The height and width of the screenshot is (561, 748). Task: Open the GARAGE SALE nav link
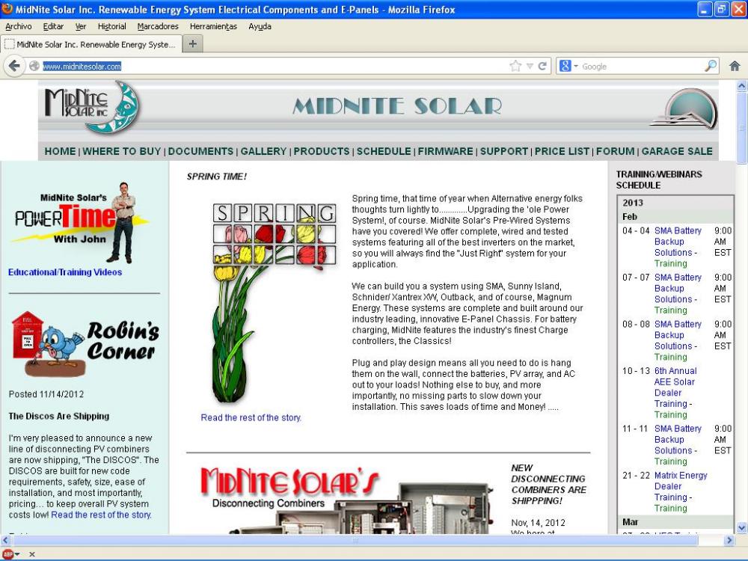(x=677, y=151)
